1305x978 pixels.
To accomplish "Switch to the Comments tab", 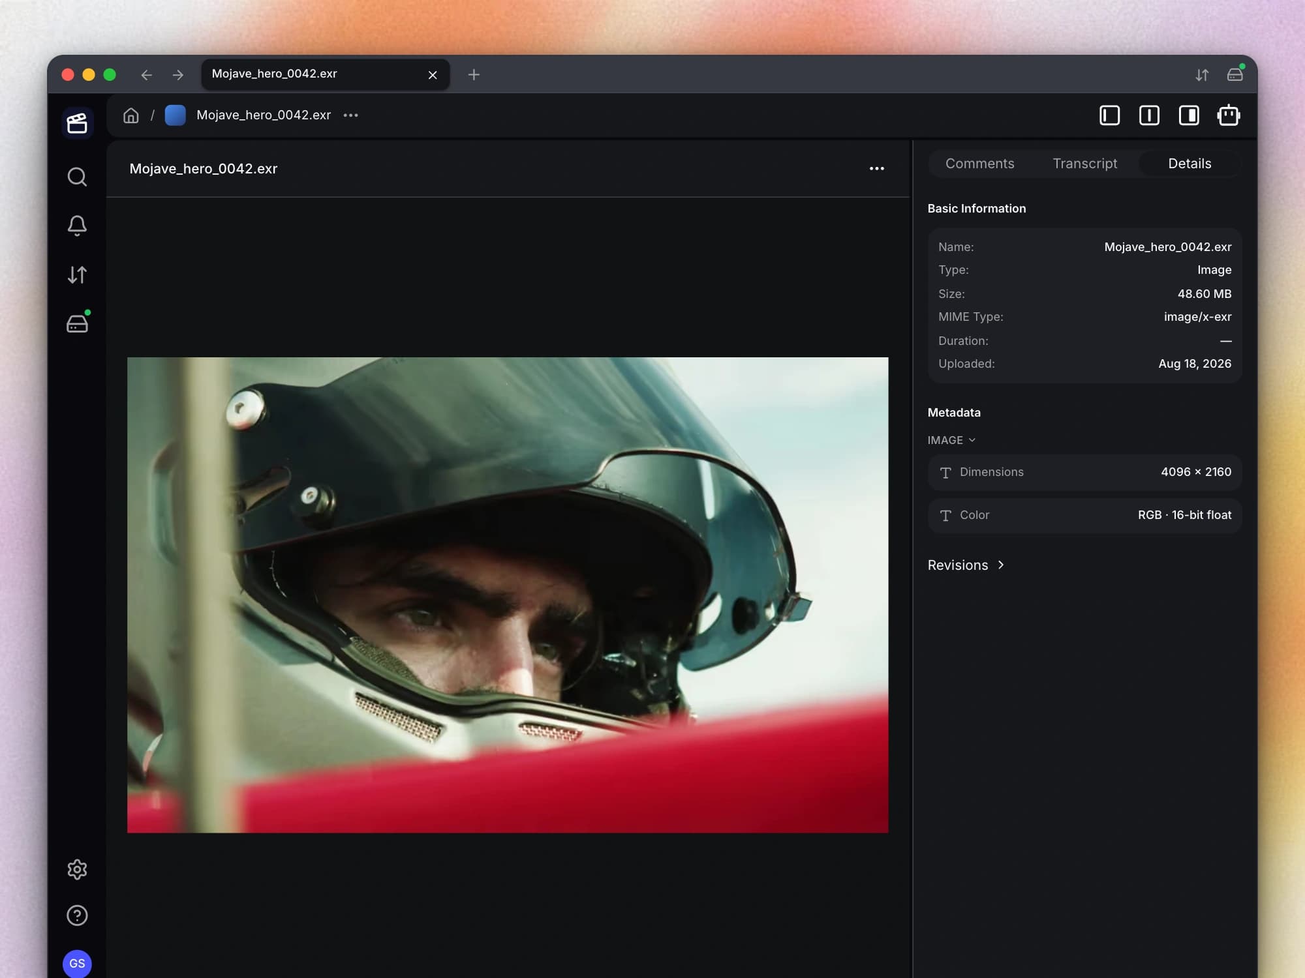I will [979, 164].
